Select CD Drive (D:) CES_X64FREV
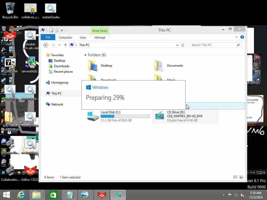Screen dimensions: 267x200 [x=185, y=116]
